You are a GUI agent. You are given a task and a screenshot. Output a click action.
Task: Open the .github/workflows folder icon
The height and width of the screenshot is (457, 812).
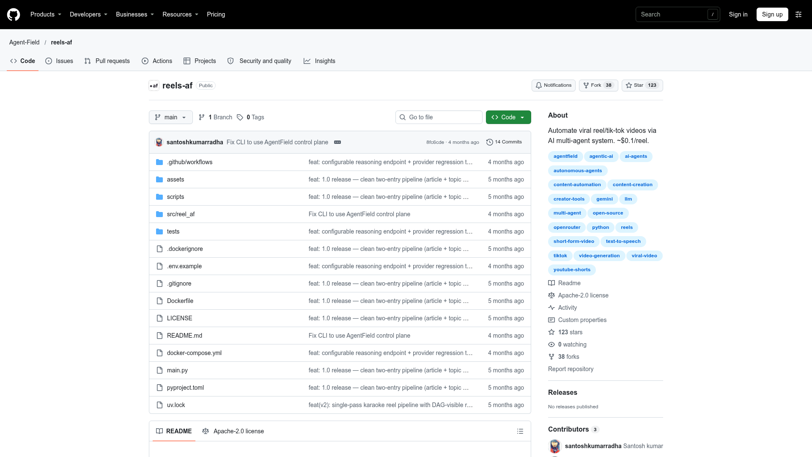159,162
